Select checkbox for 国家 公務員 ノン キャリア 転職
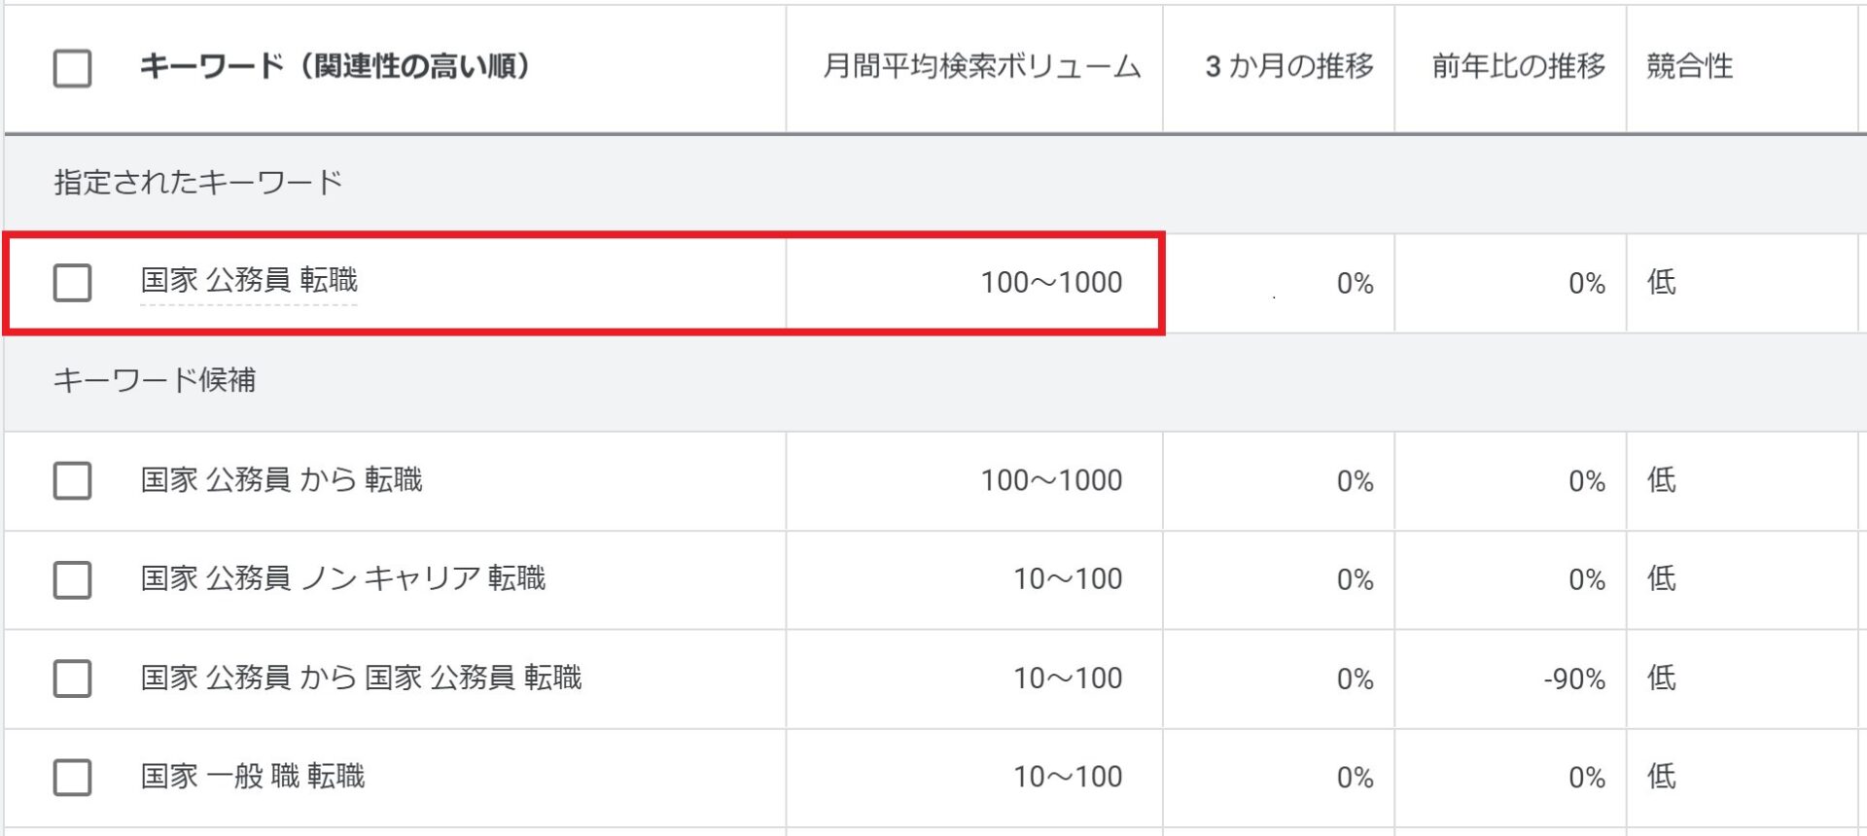Screen dimensions: 1867x836 (x=72, y=579)
